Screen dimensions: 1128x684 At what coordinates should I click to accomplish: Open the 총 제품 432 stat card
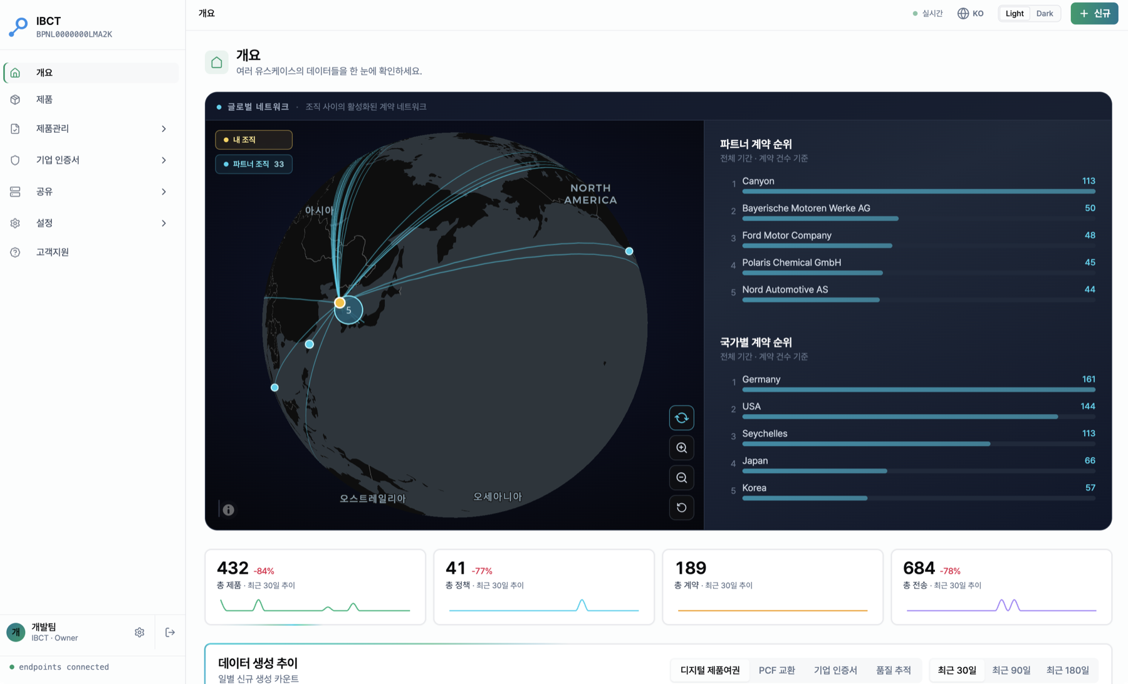(x=315, y=587)
